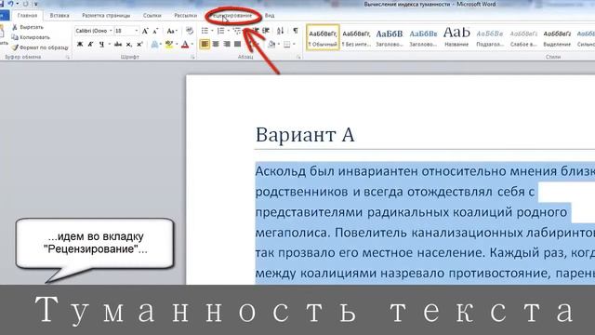Open the Ссылки ribbon tab

pos(152,16)
